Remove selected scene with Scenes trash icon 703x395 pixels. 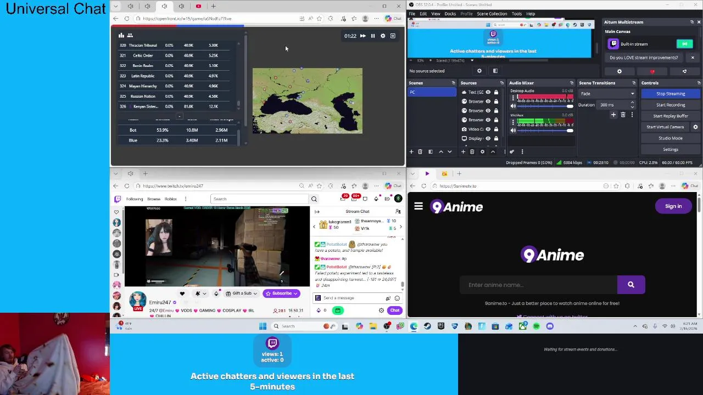coord(420,151)
